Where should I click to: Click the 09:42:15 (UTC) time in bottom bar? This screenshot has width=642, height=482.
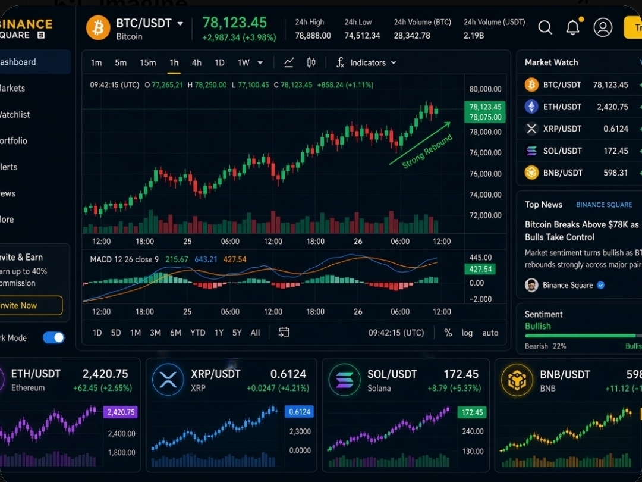coord(396,333)
